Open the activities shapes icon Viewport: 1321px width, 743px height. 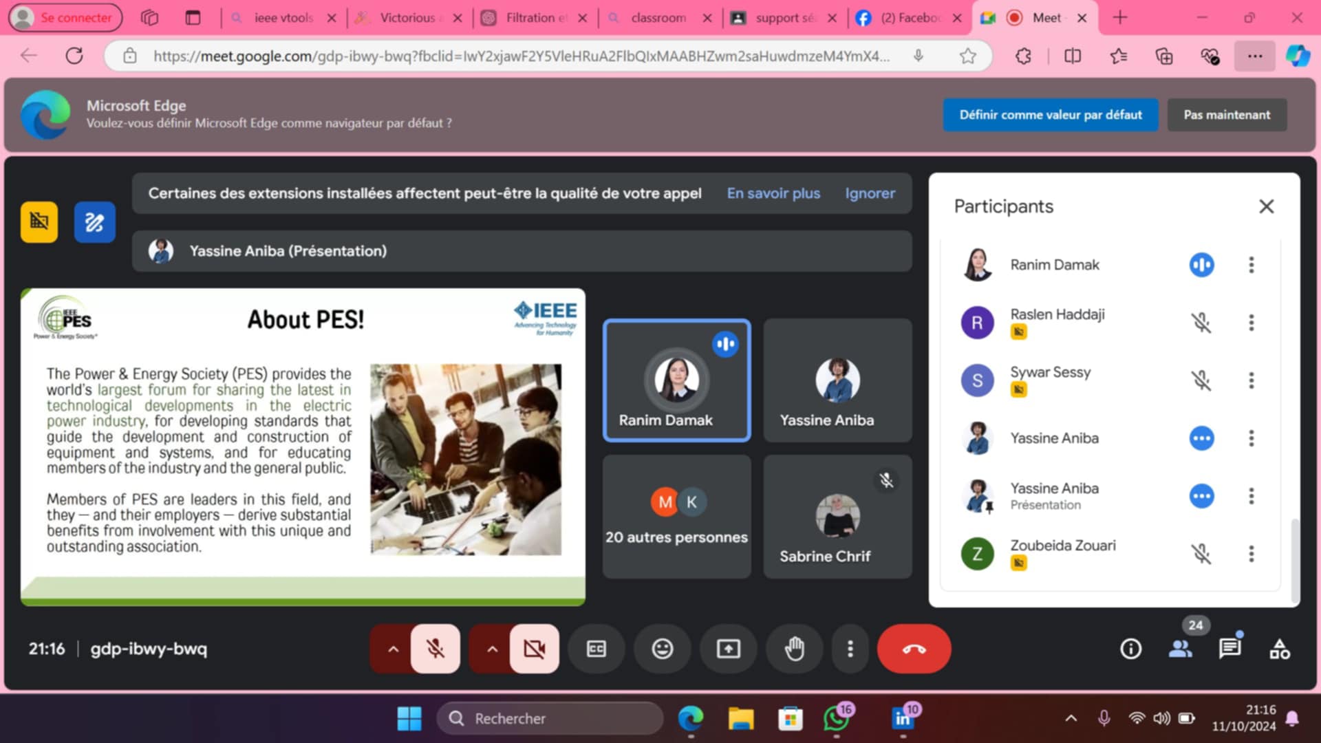(x=1280, y=649)
